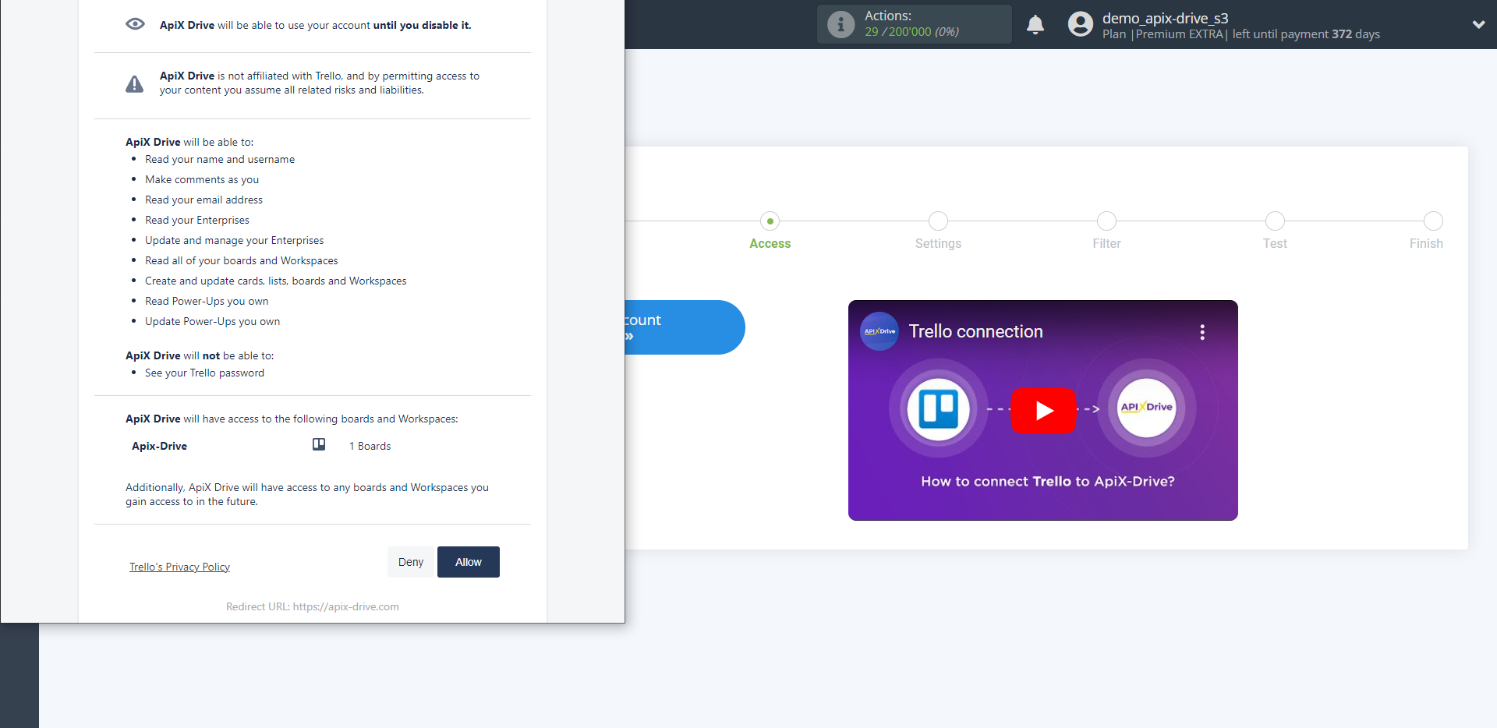Click 'Make comments as you' permission

tap(202, 179)
